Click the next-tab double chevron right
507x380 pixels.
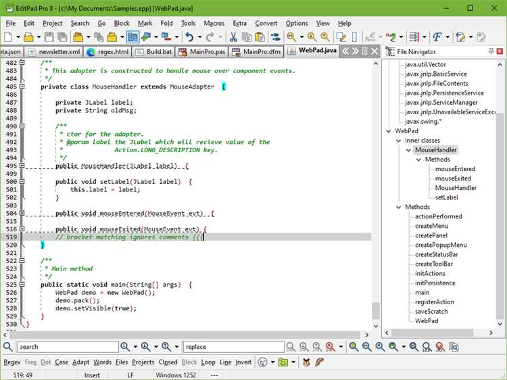(x=356, y=51)
